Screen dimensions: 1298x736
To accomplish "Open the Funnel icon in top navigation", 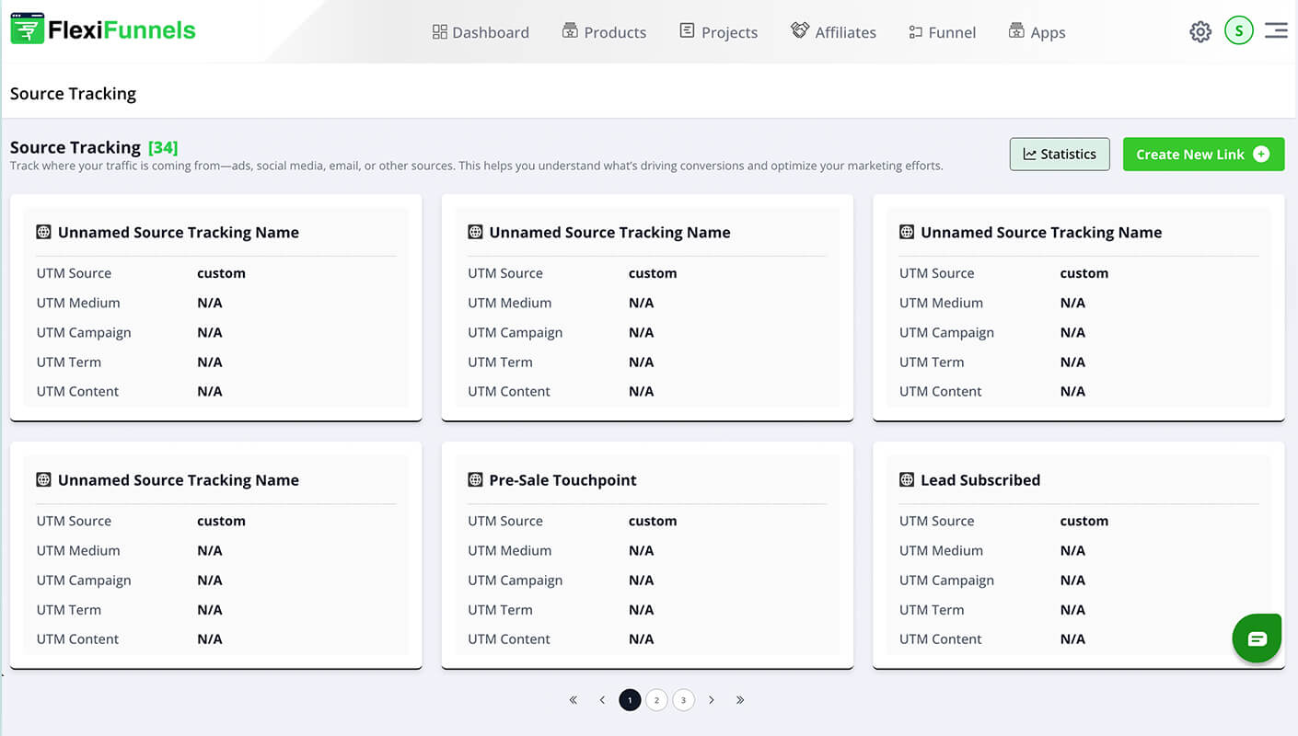I will pyautogui.click(x=916, y=31).
